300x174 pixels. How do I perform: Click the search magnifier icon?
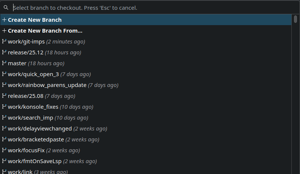click(6, 7)
